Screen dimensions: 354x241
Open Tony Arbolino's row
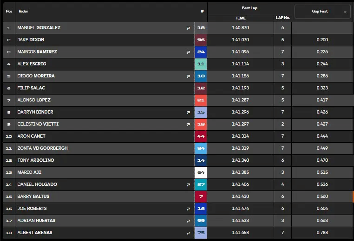(35, 160)
